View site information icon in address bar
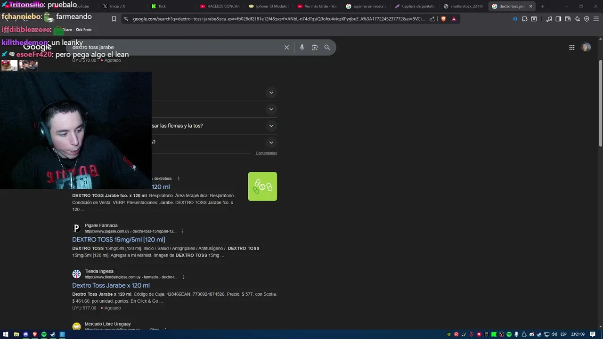Screen dimensions: 603x339 coord(126,19)
